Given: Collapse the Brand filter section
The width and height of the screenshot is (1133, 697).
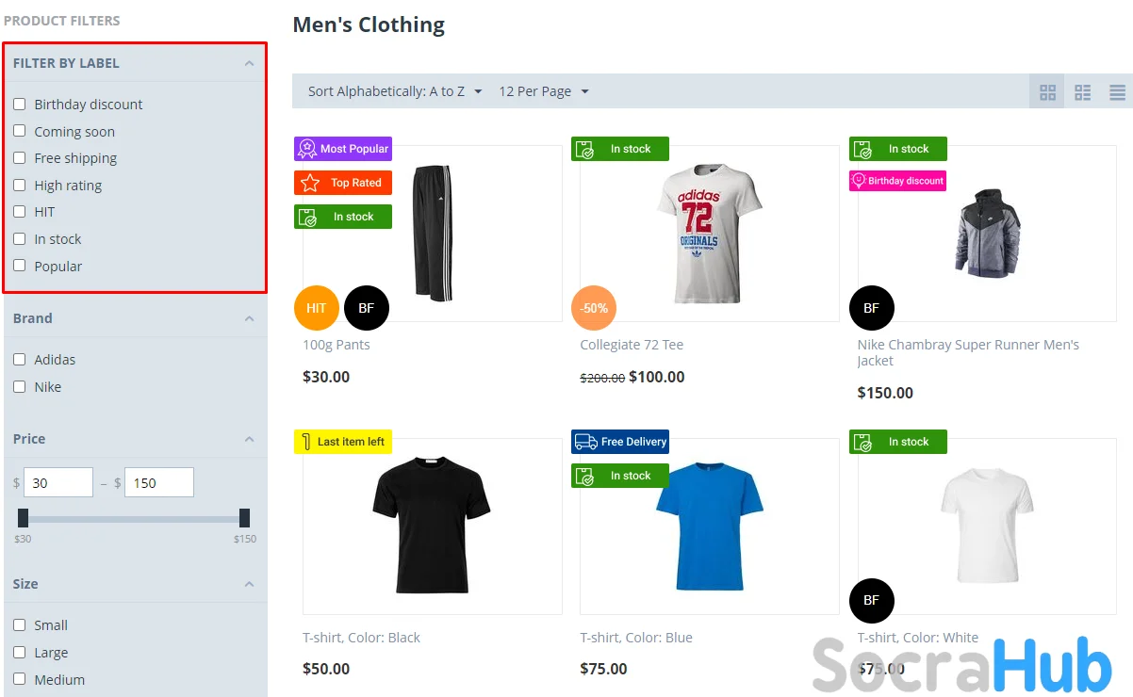Looking at the screenshot, I should [249, 318].
